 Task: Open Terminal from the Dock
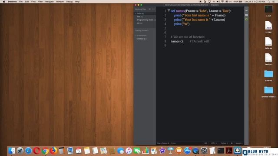coord(221,151)
